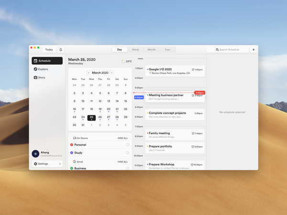Viewport: 287px width, 215px height.
Task: Click the Search Schedule field
Action: pyautogui.click(x=228, y=50)
